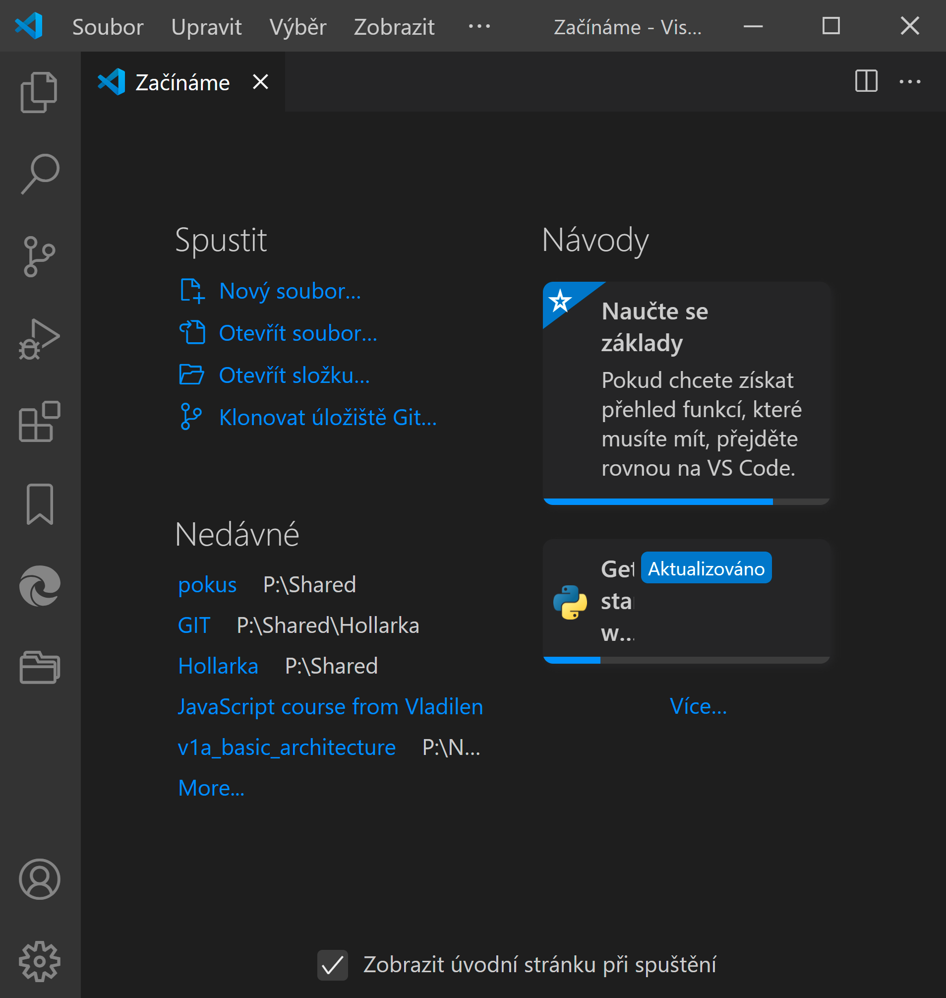Expand more recent folders with More...
The width and height of the screenshot is (946, 998).
(x=211, y=788)
